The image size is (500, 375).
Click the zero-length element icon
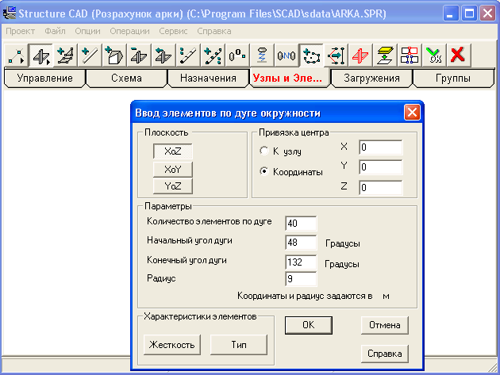pos(237,55)
